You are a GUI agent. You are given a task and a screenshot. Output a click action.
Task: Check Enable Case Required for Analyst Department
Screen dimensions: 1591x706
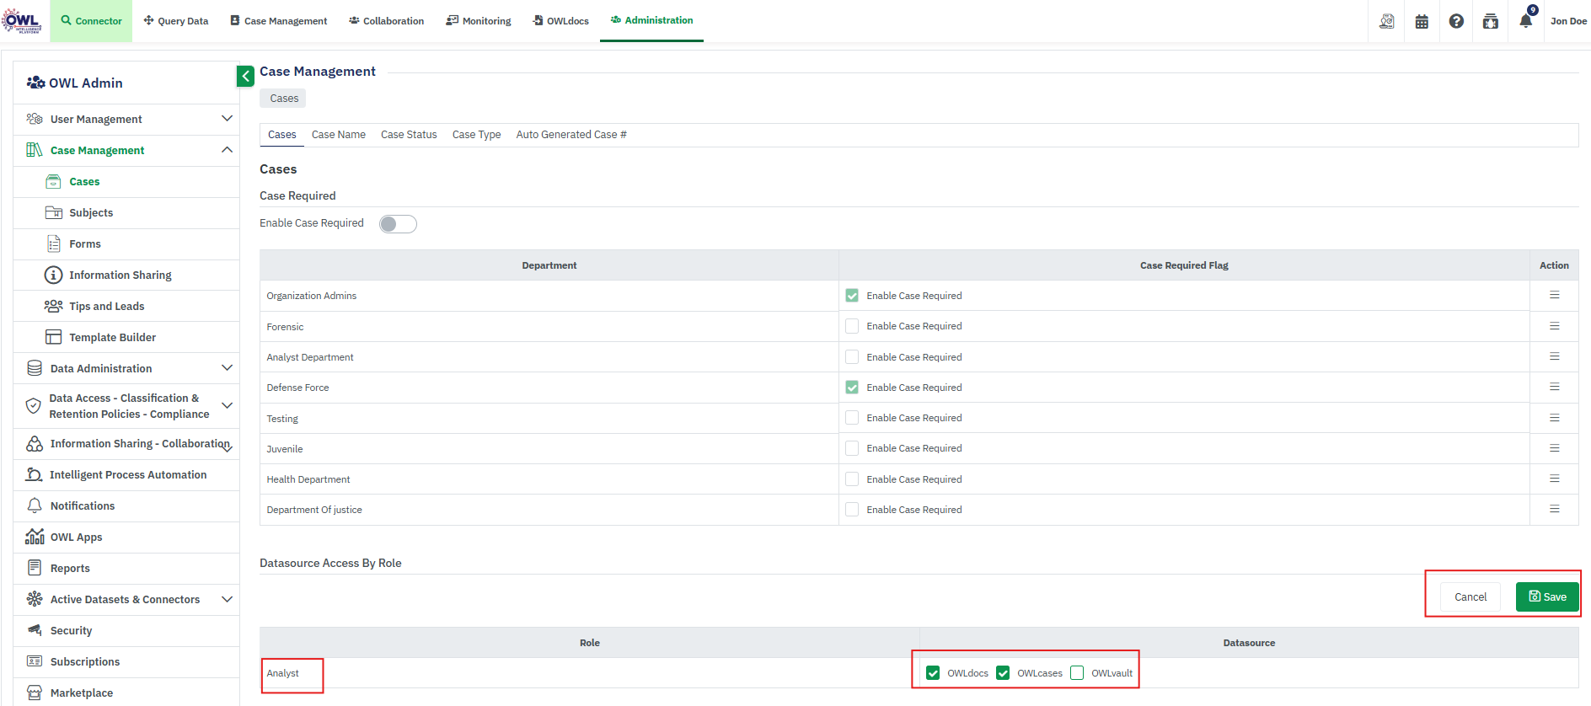[x=852, y=357]
